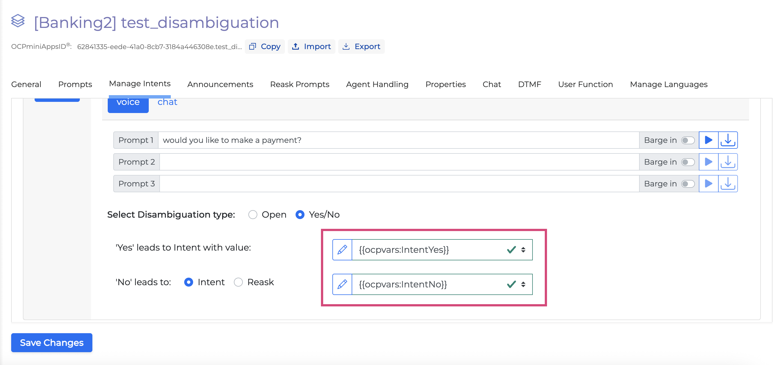Image resolution: width=782 pixels, height=365 pixels.
Task: Set 'No' leads to Reask
Action: pyautogui.click(x=238, y=282)
